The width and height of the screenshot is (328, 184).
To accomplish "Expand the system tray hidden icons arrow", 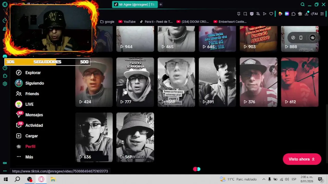I will coord(264,179).
